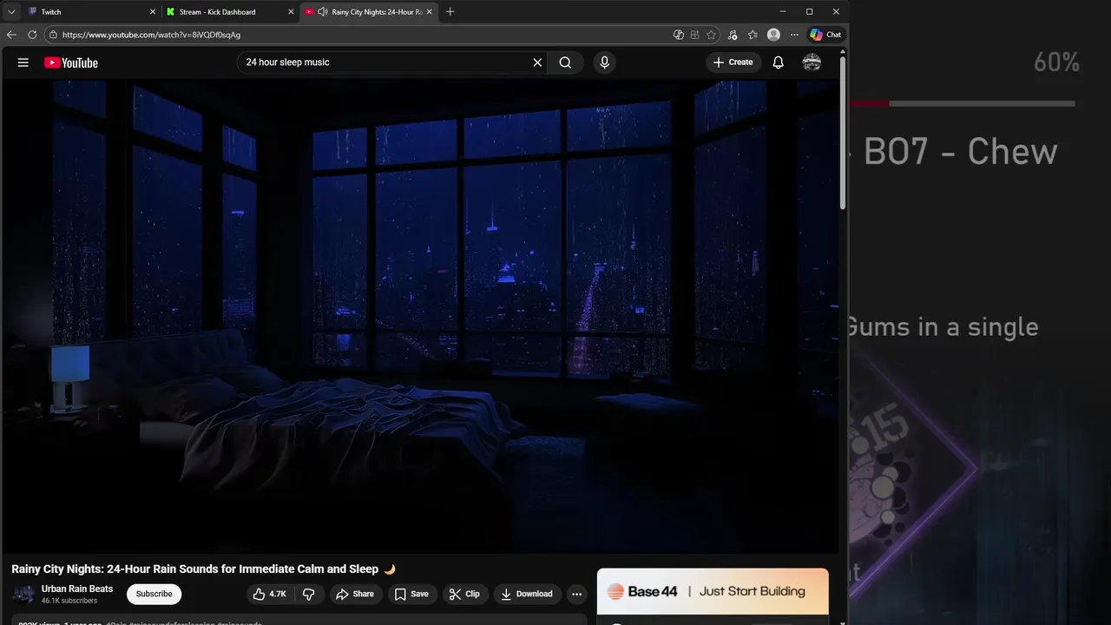1111x625 pixels.
Task: Download the video
Action: [527, 594]
